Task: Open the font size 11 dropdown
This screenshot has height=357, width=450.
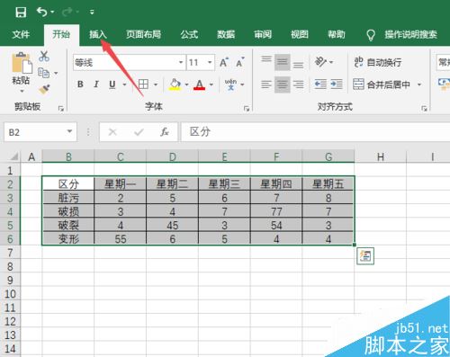Action: (210, 62)
